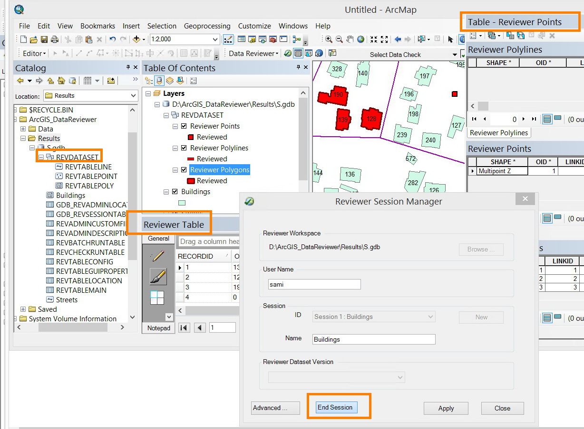Open the Session ID dropdown
The width and height of the screenshot is (584, 429).
[431, 317]
